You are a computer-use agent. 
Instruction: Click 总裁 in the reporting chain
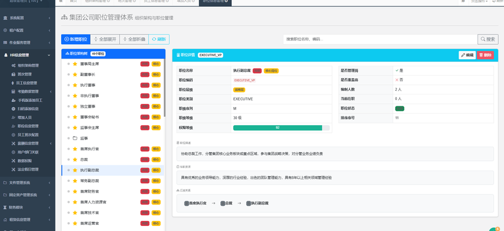pyautogui.click(x=227, y=203)
